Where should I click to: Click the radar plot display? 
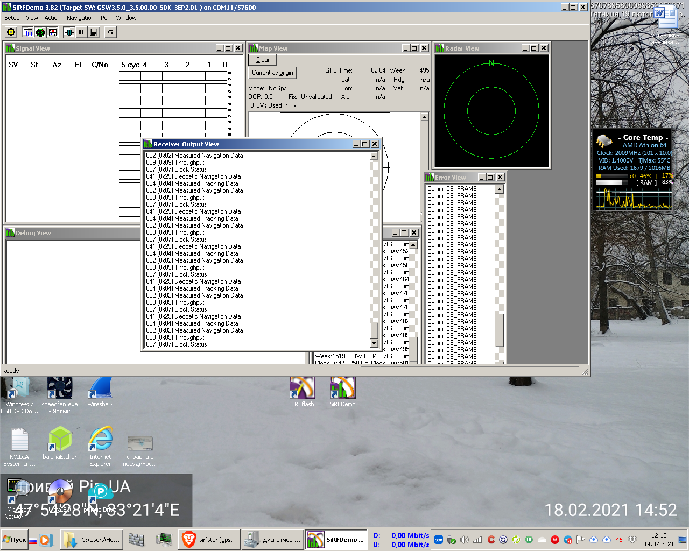[x=491, y=110]
